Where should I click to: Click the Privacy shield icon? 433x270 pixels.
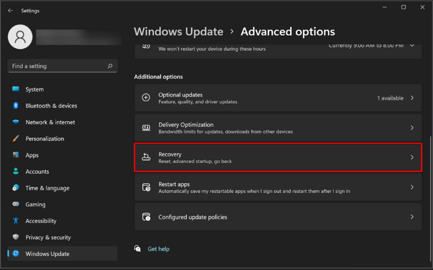pos(16,237)
